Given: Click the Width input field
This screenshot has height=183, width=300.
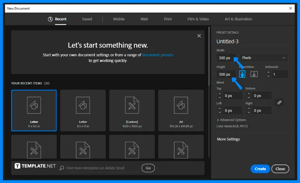Looking at the screenshot, I should pos(226,58).
